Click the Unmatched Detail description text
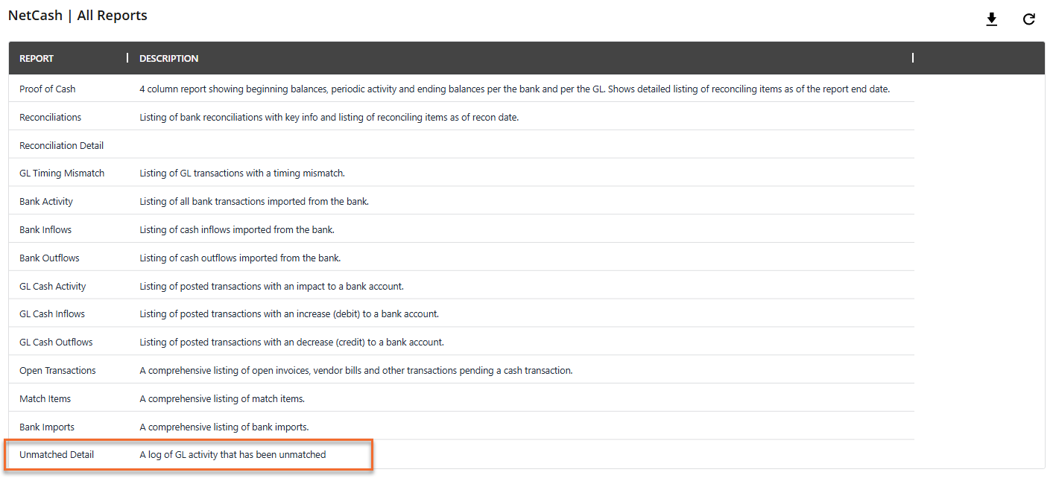The width and height of the screenshot is (1056, 484). pyautogui.click(x=233, y=454)
